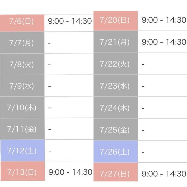Select the 7/9(水) date cell
Viewport: 187px width, 187px height.
click(x=22, y=86)
